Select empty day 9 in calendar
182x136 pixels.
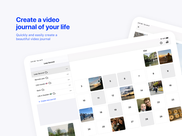pos(168,71)
